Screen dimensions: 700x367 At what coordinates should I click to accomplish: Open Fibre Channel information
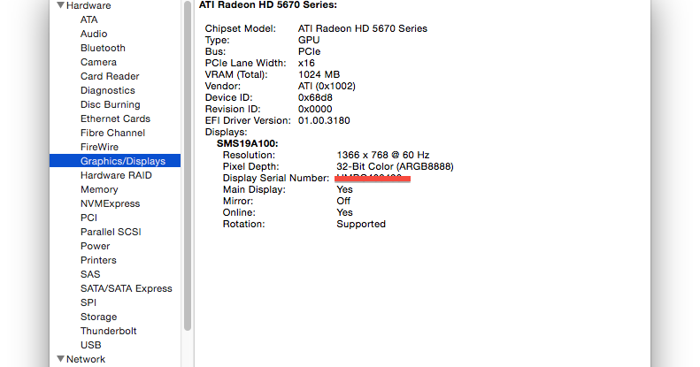[112, 133]
